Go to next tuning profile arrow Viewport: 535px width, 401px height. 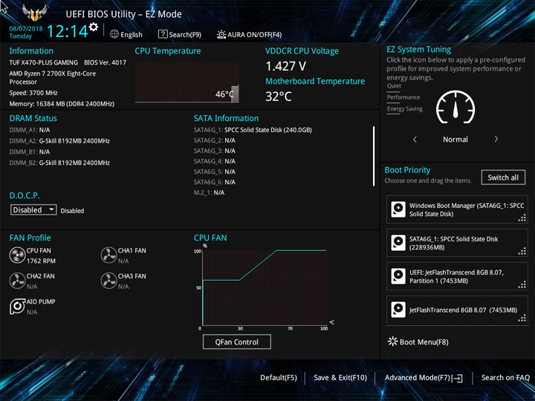click(496, 139)
